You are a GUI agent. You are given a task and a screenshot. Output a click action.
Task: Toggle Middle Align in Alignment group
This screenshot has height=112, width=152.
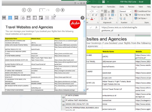105,11
